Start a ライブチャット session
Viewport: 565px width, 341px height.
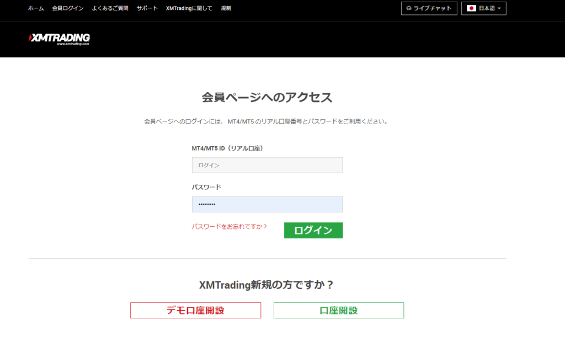coord(429,8)
